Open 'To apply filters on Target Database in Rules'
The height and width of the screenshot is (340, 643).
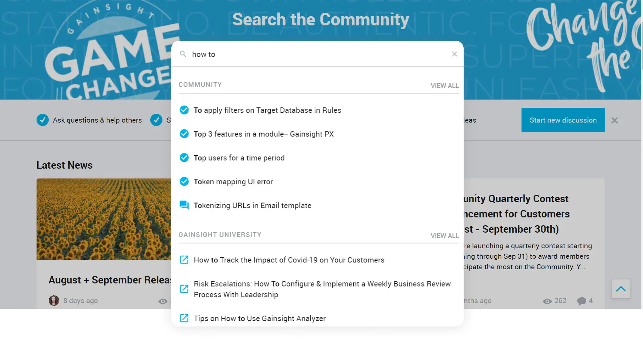[267, 110]
